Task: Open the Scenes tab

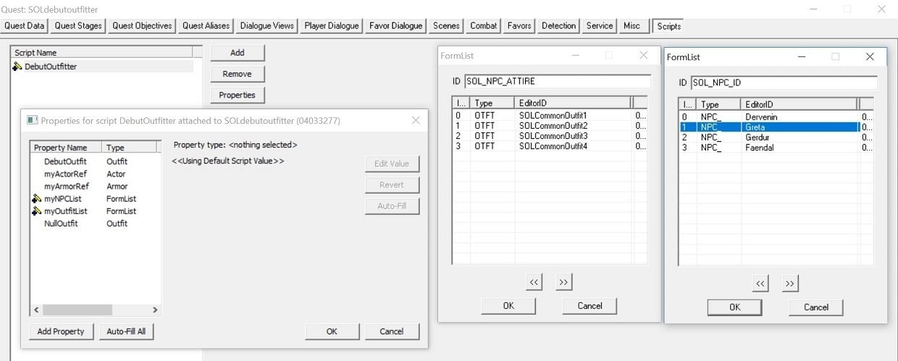Action: [x=446, y=26]
